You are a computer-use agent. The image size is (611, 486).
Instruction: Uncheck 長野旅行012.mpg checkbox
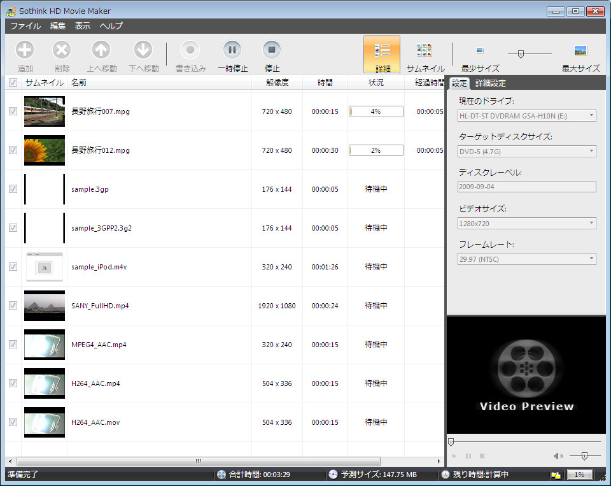click(13, 150)
